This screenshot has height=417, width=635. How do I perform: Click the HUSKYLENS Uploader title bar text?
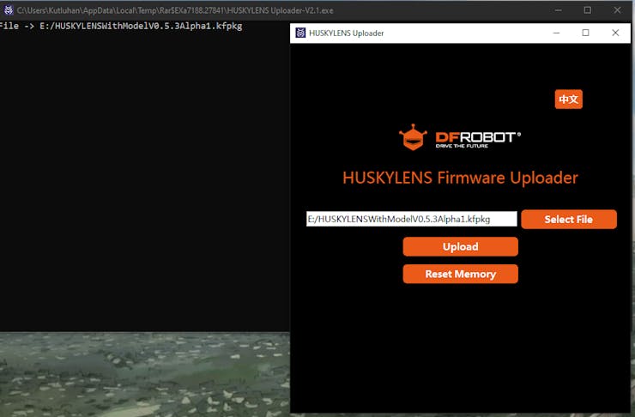click(x=347, y=33)
